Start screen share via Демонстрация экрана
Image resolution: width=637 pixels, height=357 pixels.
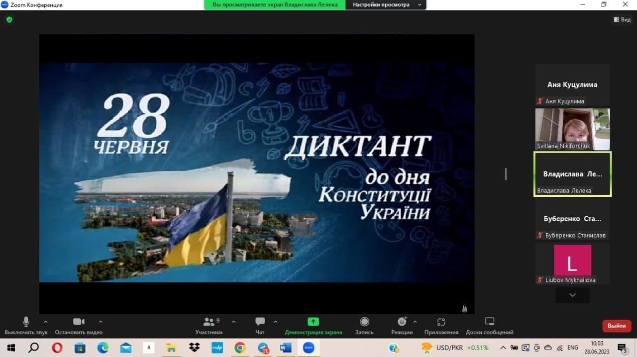pyautogui.click(x=313, y=326)
